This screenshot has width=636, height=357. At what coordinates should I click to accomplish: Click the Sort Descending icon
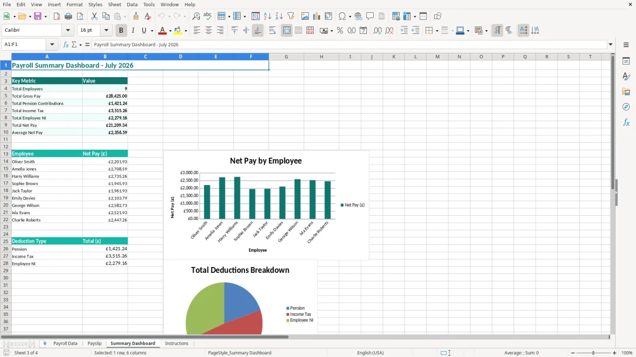click(279, 16)
